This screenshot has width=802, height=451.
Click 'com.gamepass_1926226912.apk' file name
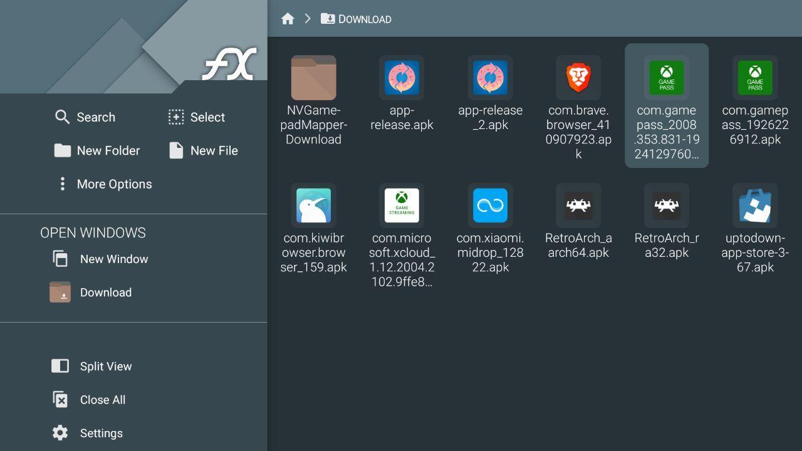755,125
